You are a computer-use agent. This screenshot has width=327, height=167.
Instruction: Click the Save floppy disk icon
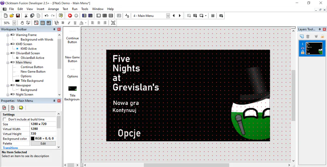[18, 16]
